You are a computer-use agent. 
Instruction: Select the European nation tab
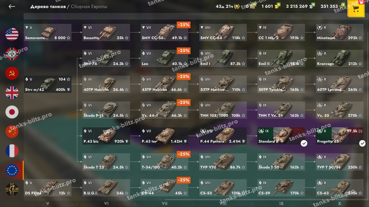12,170
